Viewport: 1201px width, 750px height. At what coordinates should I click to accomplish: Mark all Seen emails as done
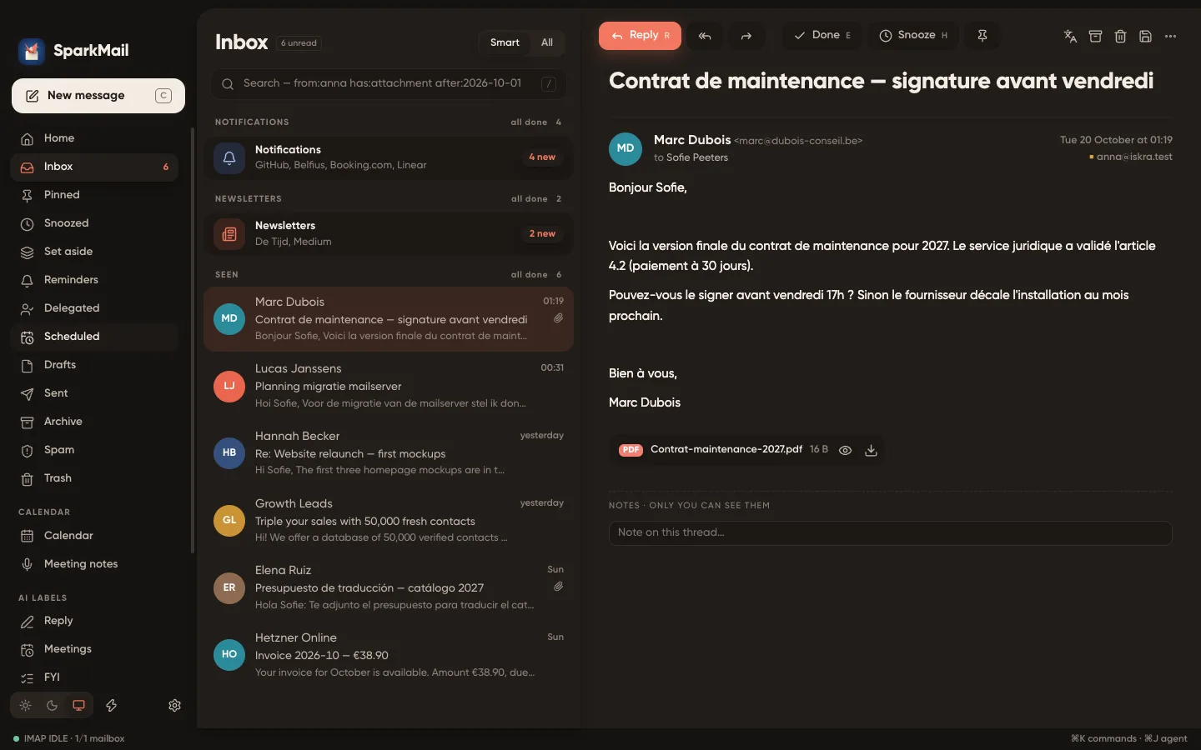click(x=529, y=274)
